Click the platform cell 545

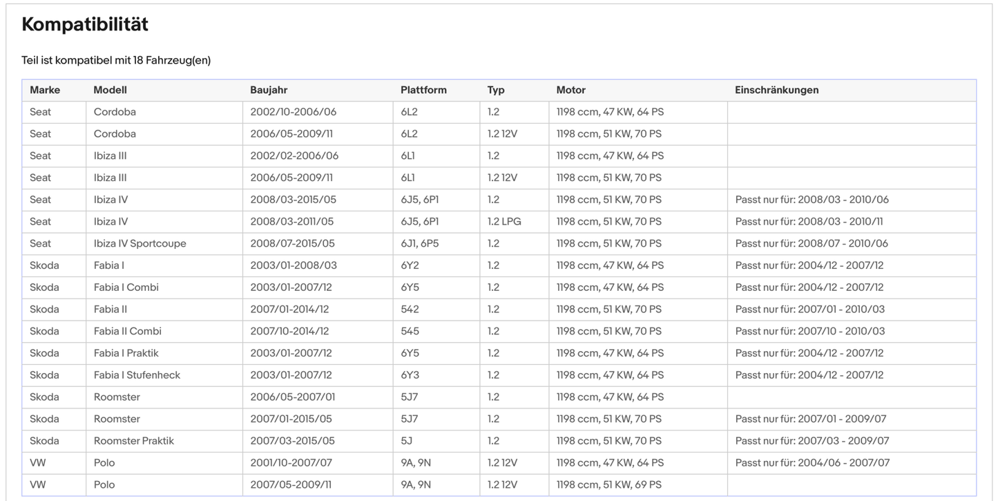pos(410,331)
